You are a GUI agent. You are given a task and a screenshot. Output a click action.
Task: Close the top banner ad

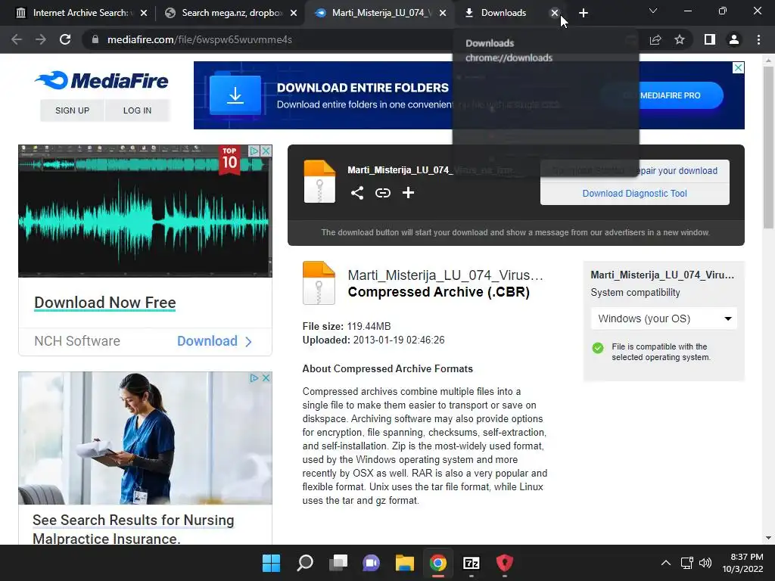(738, 67)
